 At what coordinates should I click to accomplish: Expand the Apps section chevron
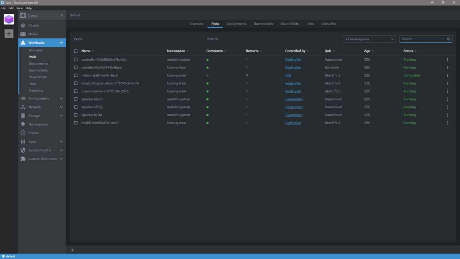coord(61,142)
